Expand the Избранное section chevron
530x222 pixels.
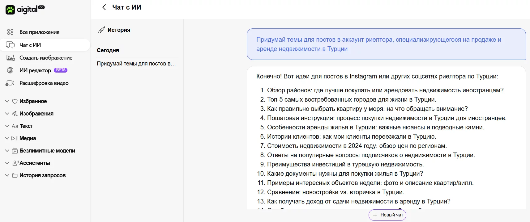[x=7, y=101]
